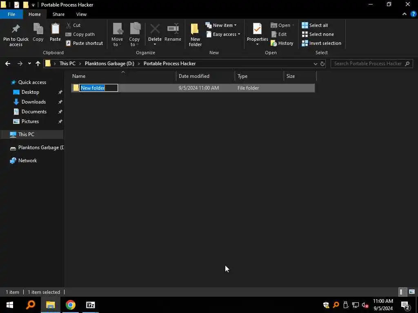Open Google Chrome from taskbar
Image resolution: width=418 pixels, height=313 pixels.
pos(70,305)
